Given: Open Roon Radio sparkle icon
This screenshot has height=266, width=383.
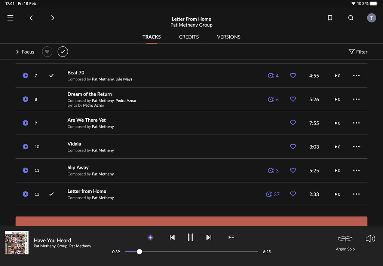Looking at the screenshot, I should pos(150,238).
